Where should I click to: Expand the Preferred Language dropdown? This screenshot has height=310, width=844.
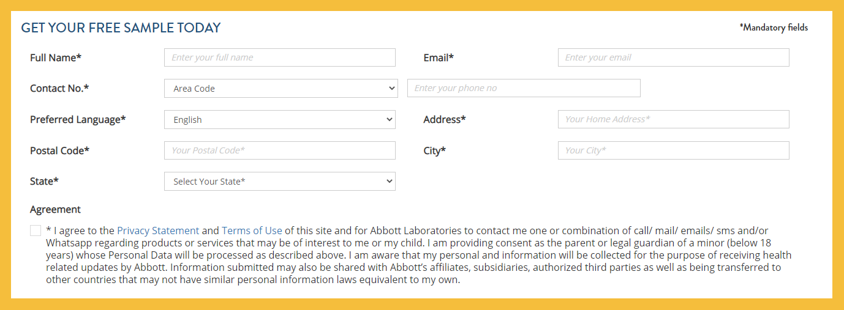pos(279,120)
